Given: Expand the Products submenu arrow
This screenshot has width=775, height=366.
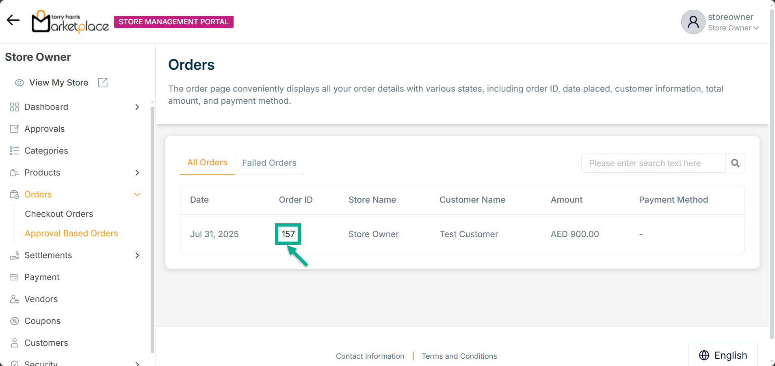Looking at the screenshot, I should pyautogui.click(x=137, y=173).
